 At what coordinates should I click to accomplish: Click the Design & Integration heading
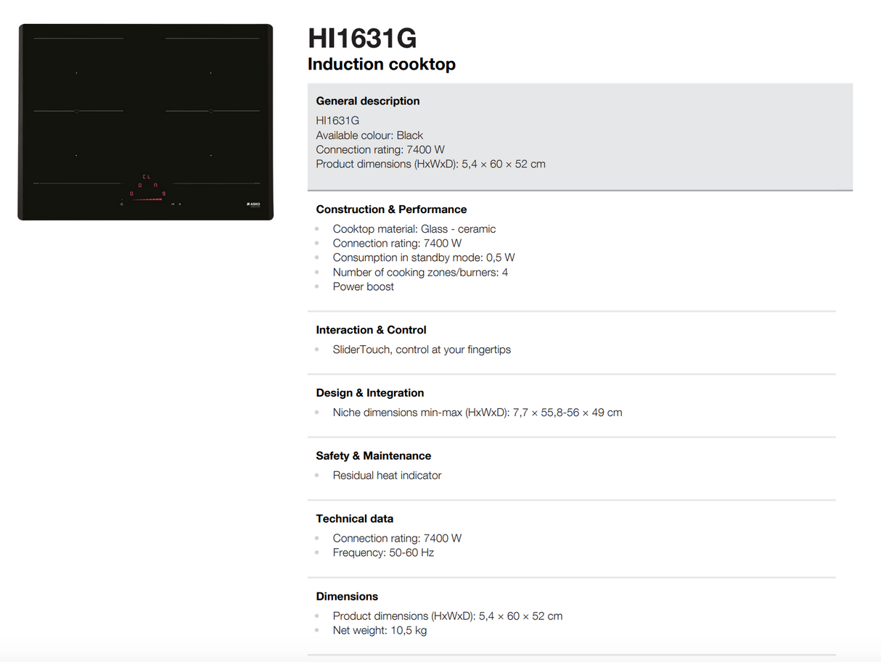tap(369, 393)
